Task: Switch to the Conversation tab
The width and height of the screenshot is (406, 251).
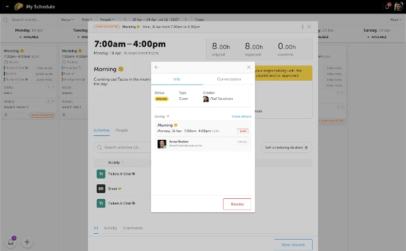Action: click(x=229, y=79)
